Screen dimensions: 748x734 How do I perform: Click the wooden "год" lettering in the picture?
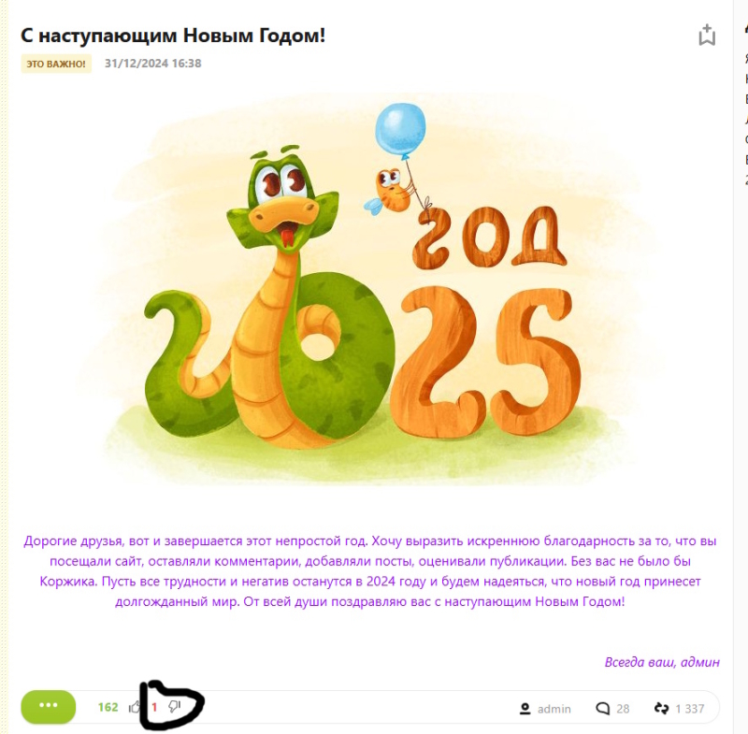tap(489, 237)
